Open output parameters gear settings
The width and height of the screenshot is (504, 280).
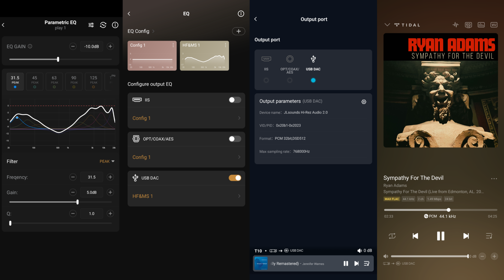point(364,102)
